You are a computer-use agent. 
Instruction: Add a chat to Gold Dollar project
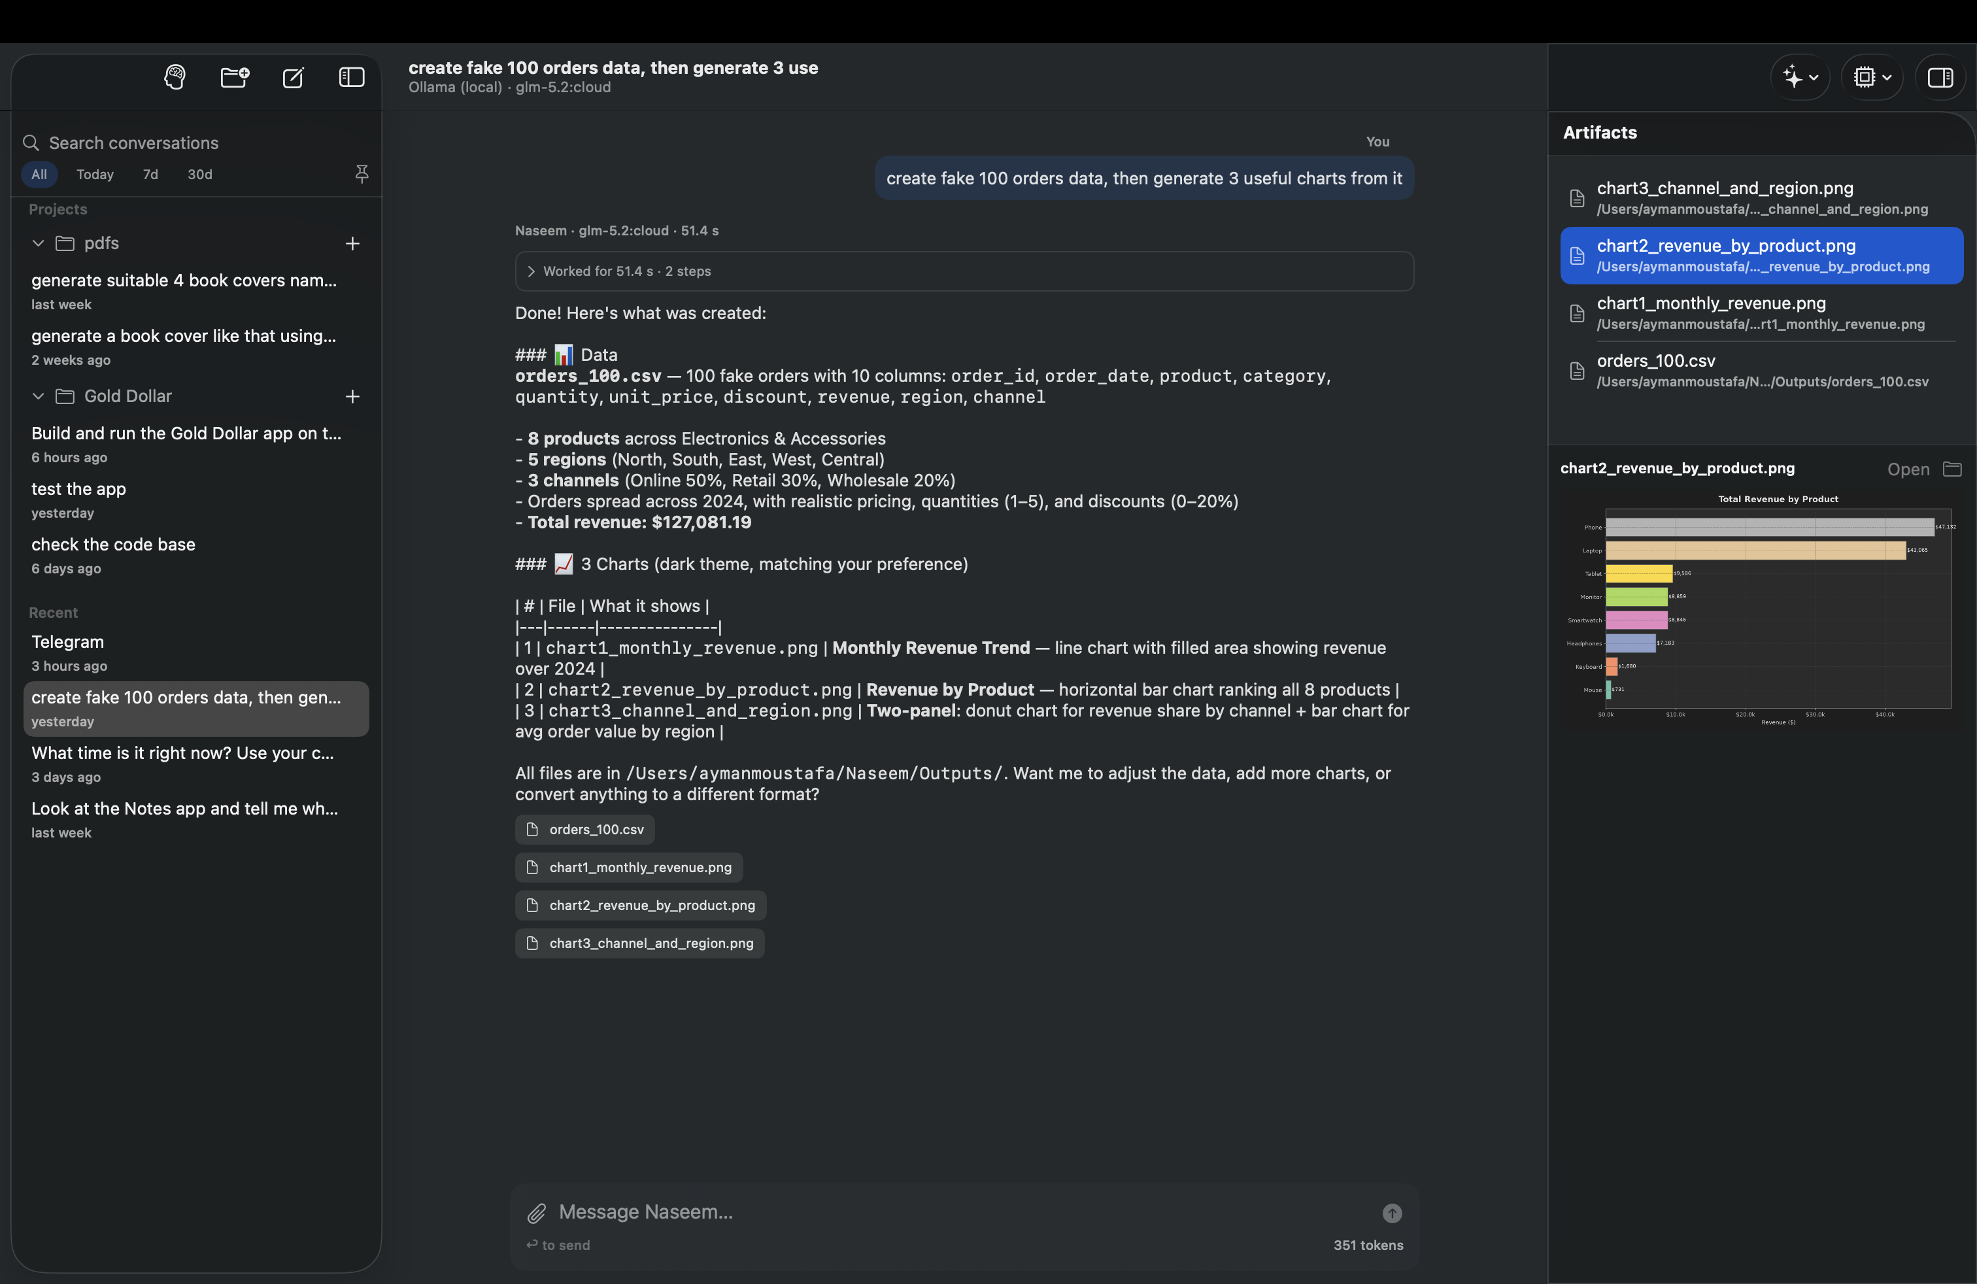click(x=352, y=396)
